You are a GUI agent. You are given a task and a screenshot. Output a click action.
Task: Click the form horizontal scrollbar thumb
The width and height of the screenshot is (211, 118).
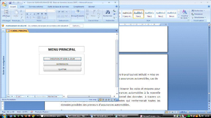tap(89, 96)
